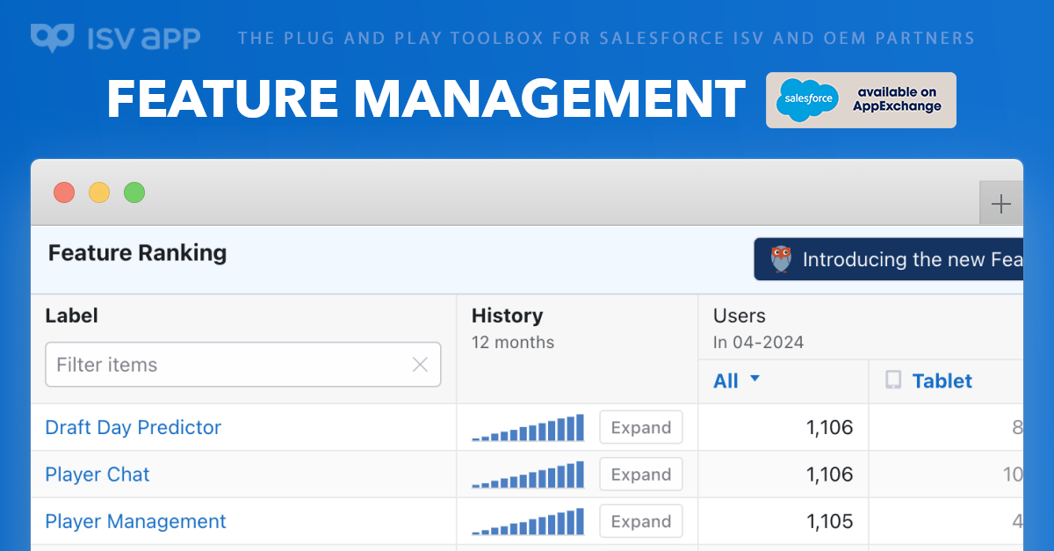The image size is (1054, 551).
Task: Open a new browser tab with plus
Action: click(1001, 205)
